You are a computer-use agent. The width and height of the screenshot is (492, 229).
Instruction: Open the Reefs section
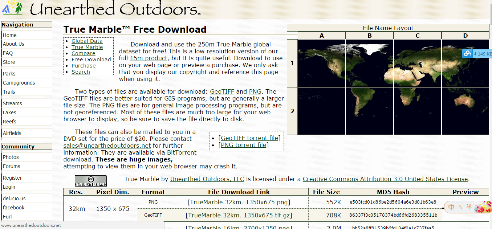[x=9, y=122]
